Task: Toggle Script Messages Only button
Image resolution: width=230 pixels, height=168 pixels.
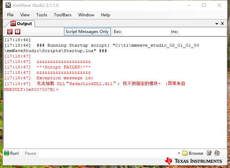Action: [87, 32]
